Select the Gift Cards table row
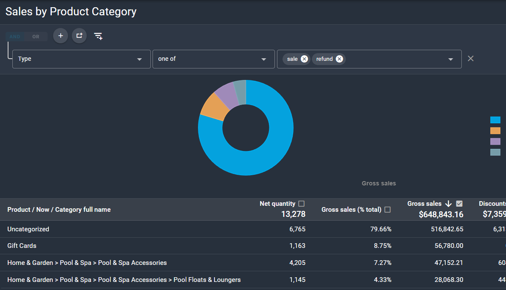506x290 pixels. (253, 246)
